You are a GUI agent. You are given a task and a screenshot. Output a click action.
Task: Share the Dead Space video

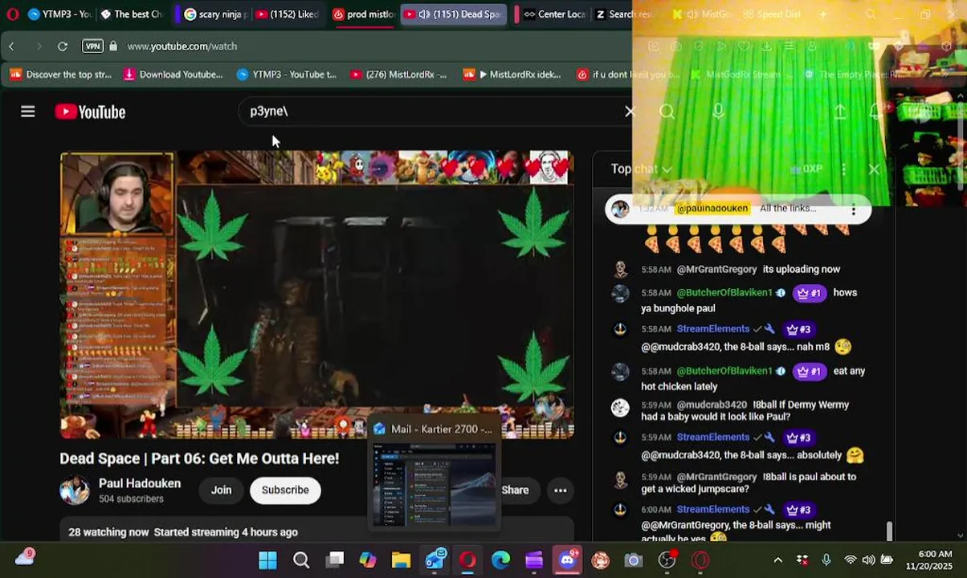(515, 490)
